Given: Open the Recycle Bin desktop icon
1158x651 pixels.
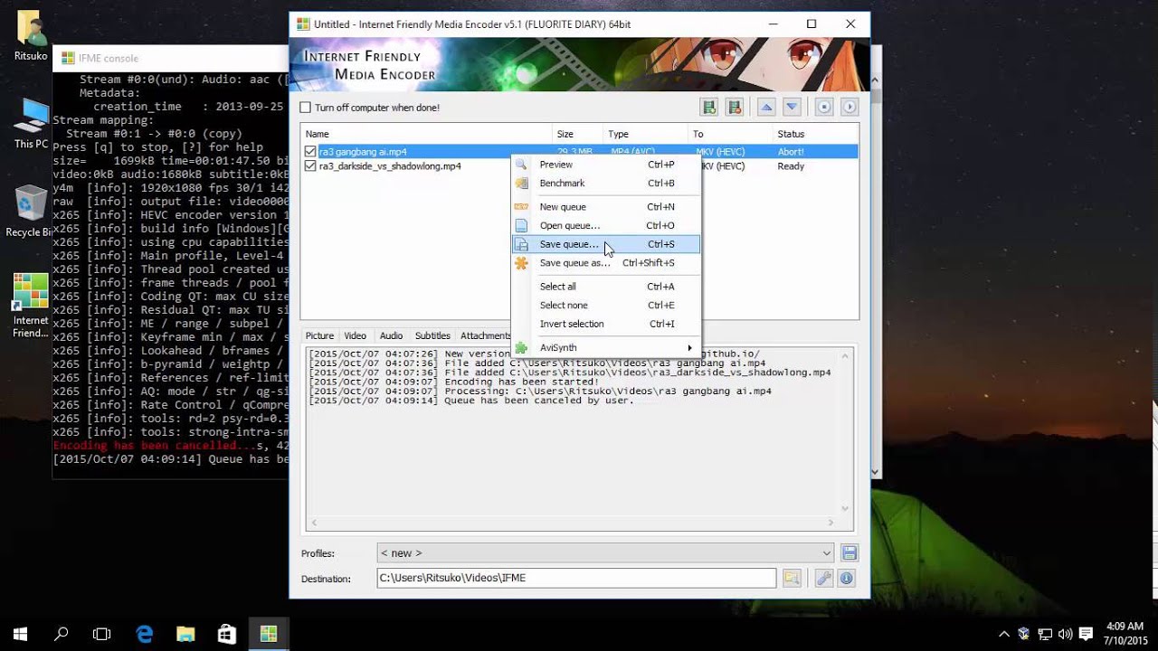Looking at the screenshot, I should coord(30,212).
